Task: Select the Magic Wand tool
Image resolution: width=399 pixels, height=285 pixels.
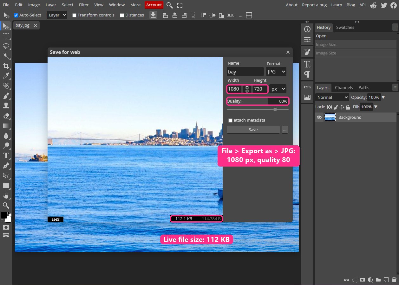Action: tap(6, 56)
